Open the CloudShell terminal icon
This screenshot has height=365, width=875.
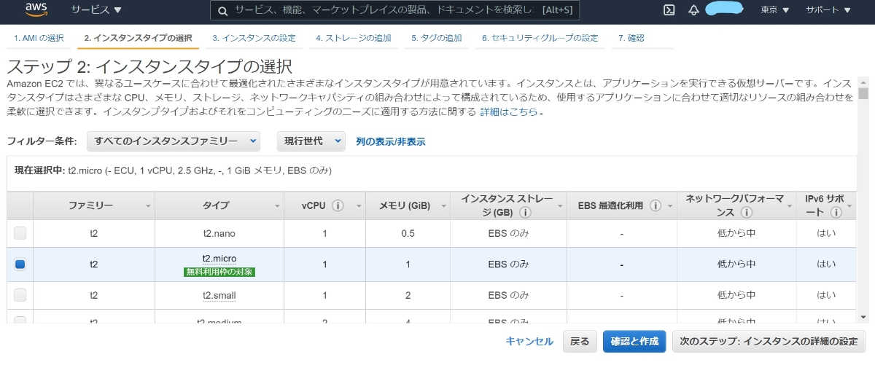click(668, 10)
